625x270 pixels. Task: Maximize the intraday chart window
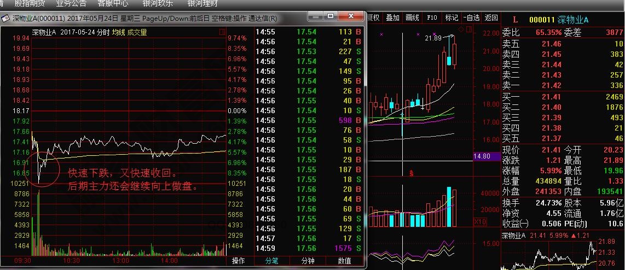330,17
